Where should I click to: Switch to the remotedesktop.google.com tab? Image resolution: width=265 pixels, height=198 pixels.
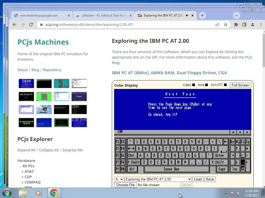coord(39,15)
